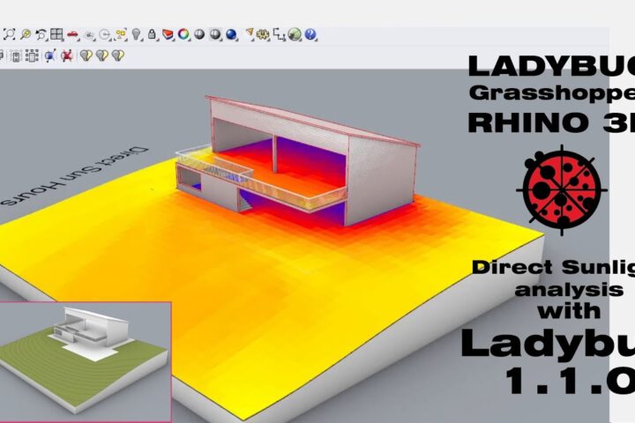
Task: Click the orange spotlight icon
Action: click(250, 34)
